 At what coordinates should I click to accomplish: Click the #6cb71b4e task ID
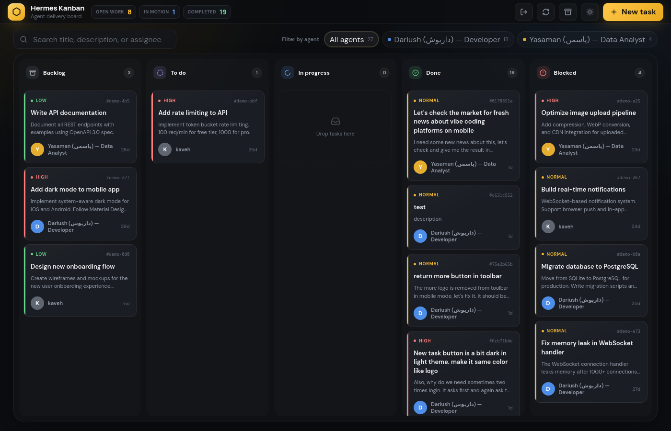[x=501, y=341]
